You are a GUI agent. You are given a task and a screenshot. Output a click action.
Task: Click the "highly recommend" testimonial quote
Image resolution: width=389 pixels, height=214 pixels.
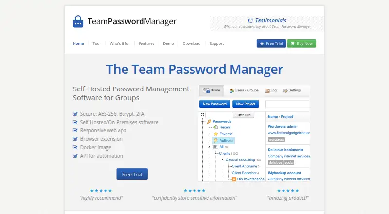click(101, 198)
